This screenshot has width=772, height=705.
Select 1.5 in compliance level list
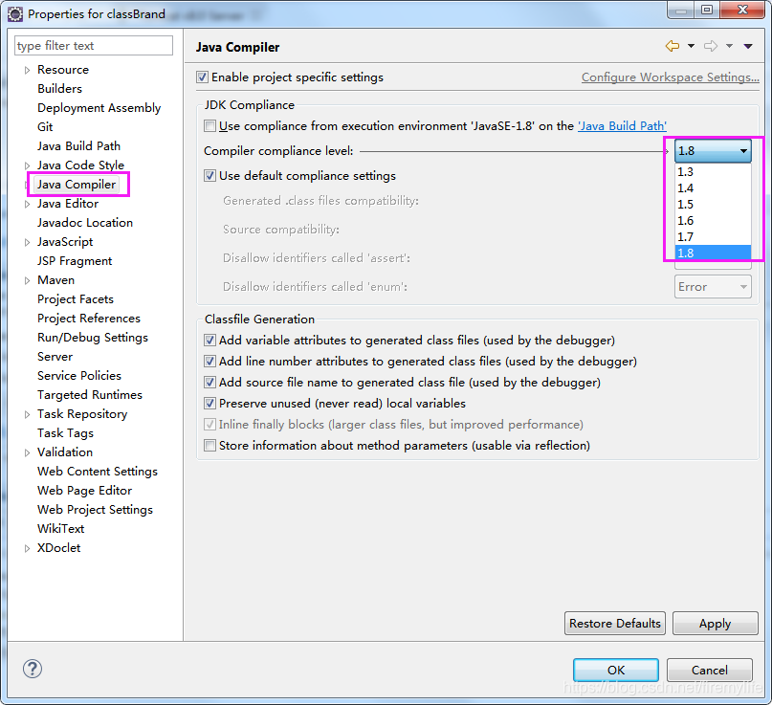713,205
